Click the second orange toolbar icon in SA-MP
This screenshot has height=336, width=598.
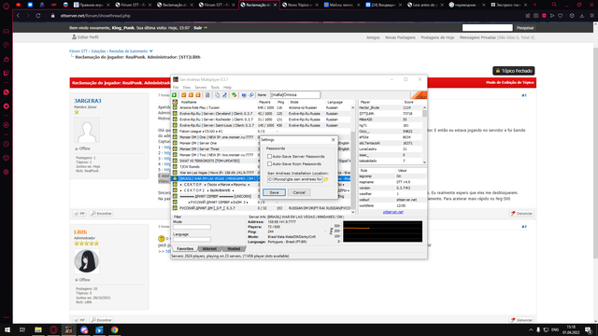tap(191, 95)
